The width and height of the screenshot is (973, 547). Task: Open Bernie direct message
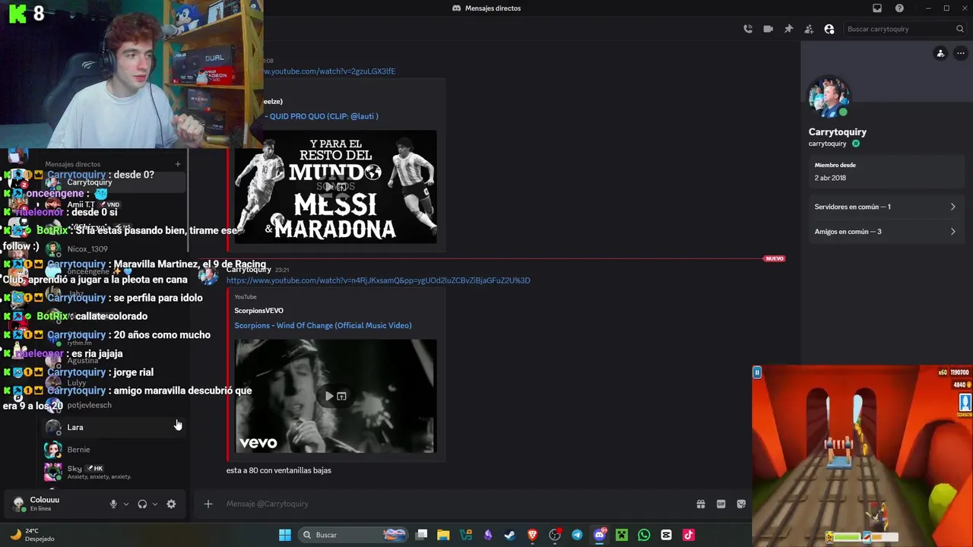(114, 449)
